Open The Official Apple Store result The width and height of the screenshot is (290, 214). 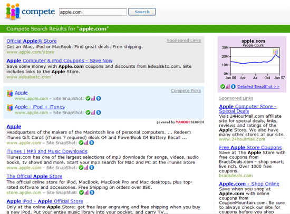coord(34,176)
